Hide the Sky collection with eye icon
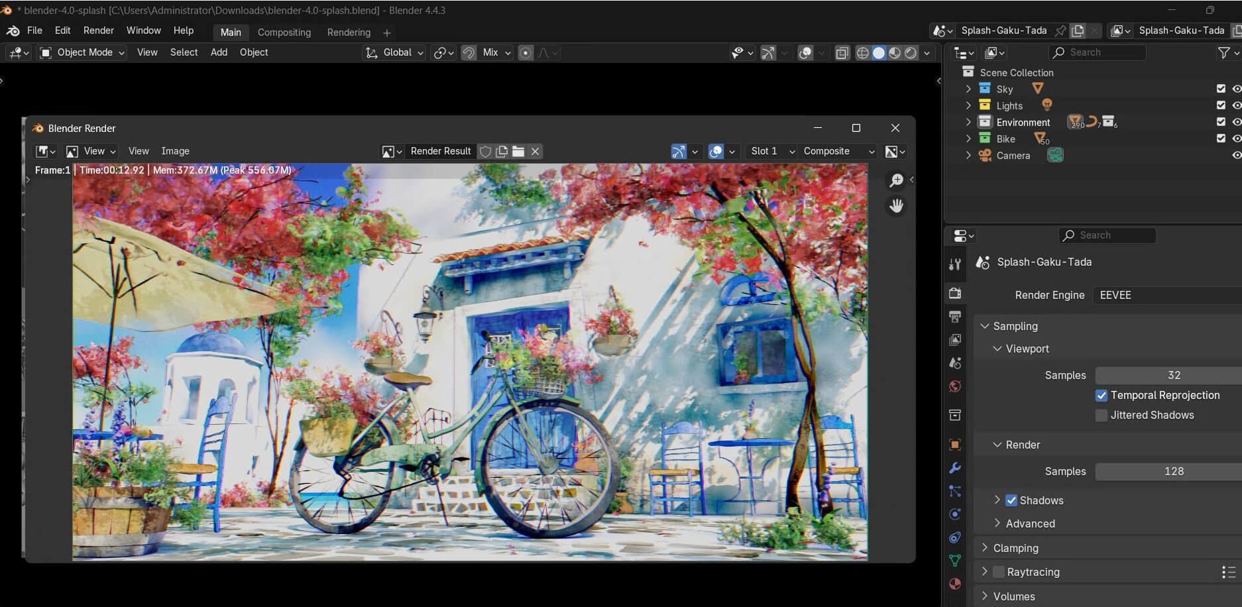Viewport: 1242px width, 607px height. (1236, 89)
